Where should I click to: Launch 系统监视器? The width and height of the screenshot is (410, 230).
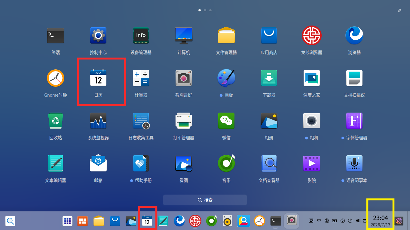(98, 121)
